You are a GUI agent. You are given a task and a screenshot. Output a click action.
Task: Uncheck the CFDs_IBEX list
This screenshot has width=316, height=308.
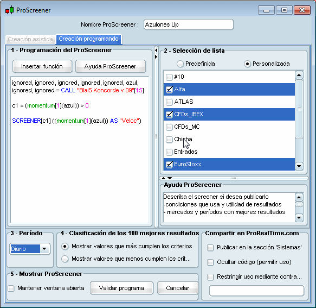coord(169,115)
